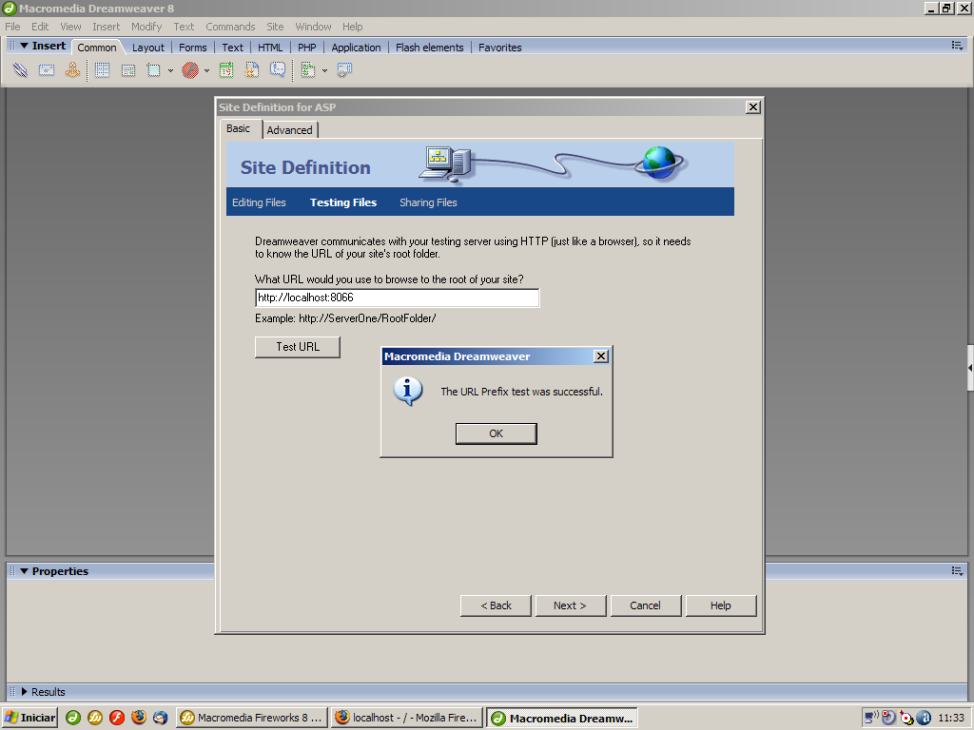974x730 pixels.
Task: Click the Comment insert icon
Action: [278, 70]
